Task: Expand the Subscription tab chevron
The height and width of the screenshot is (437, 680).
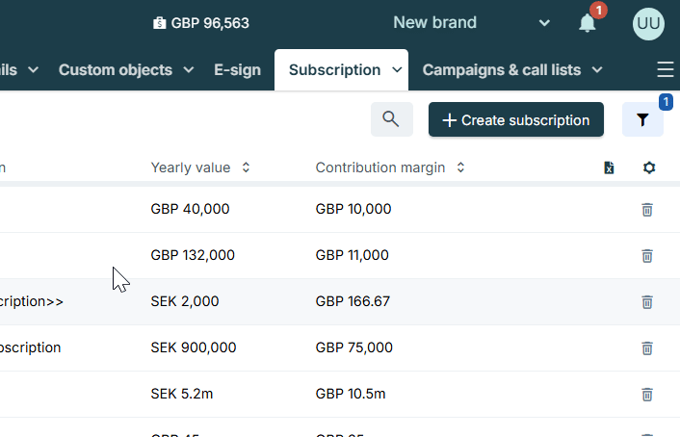Action: 397,70
